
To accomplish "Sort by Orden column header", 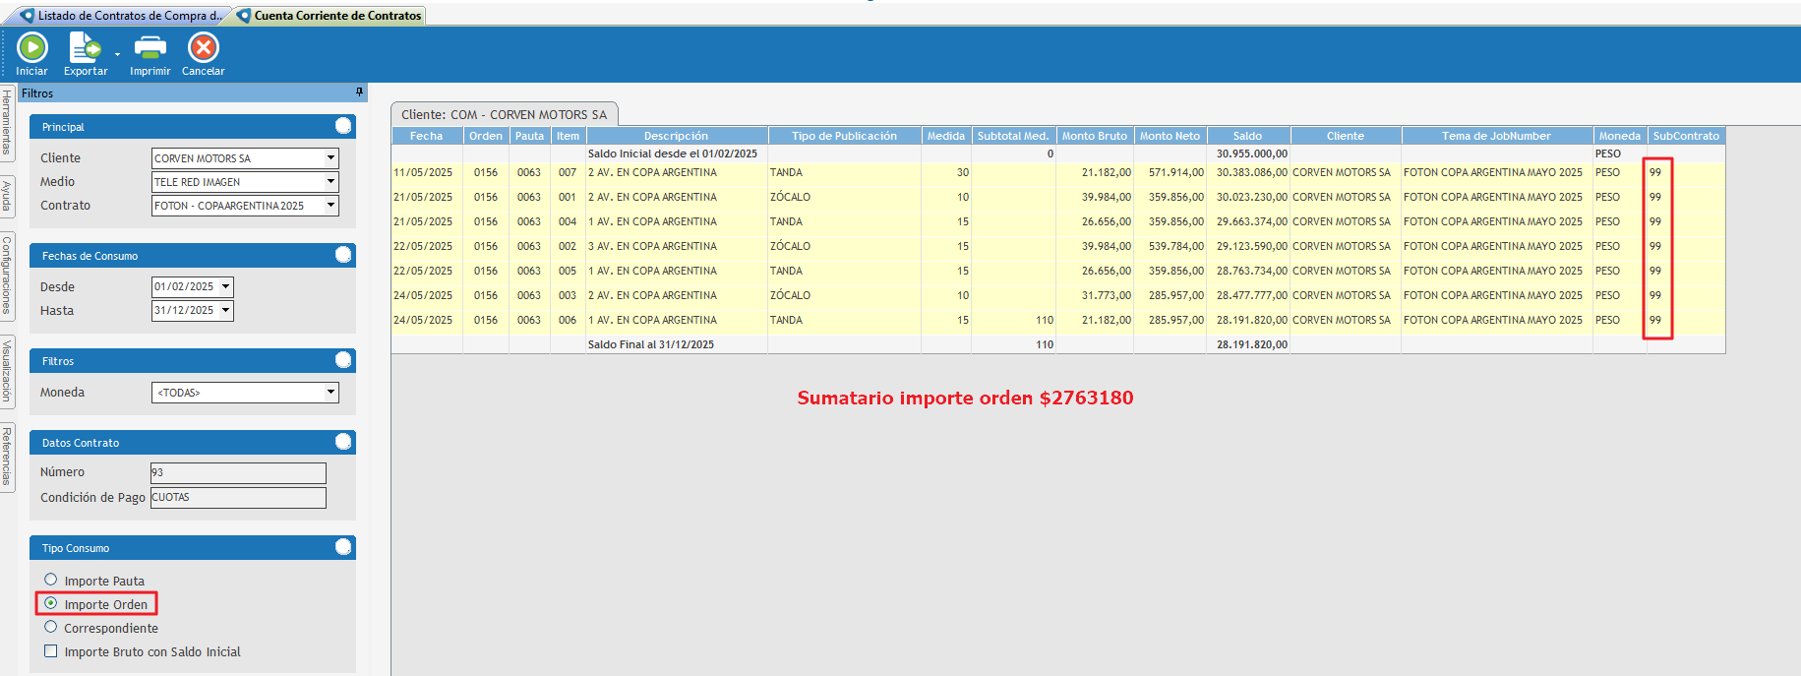I will (x=486, y=136).
